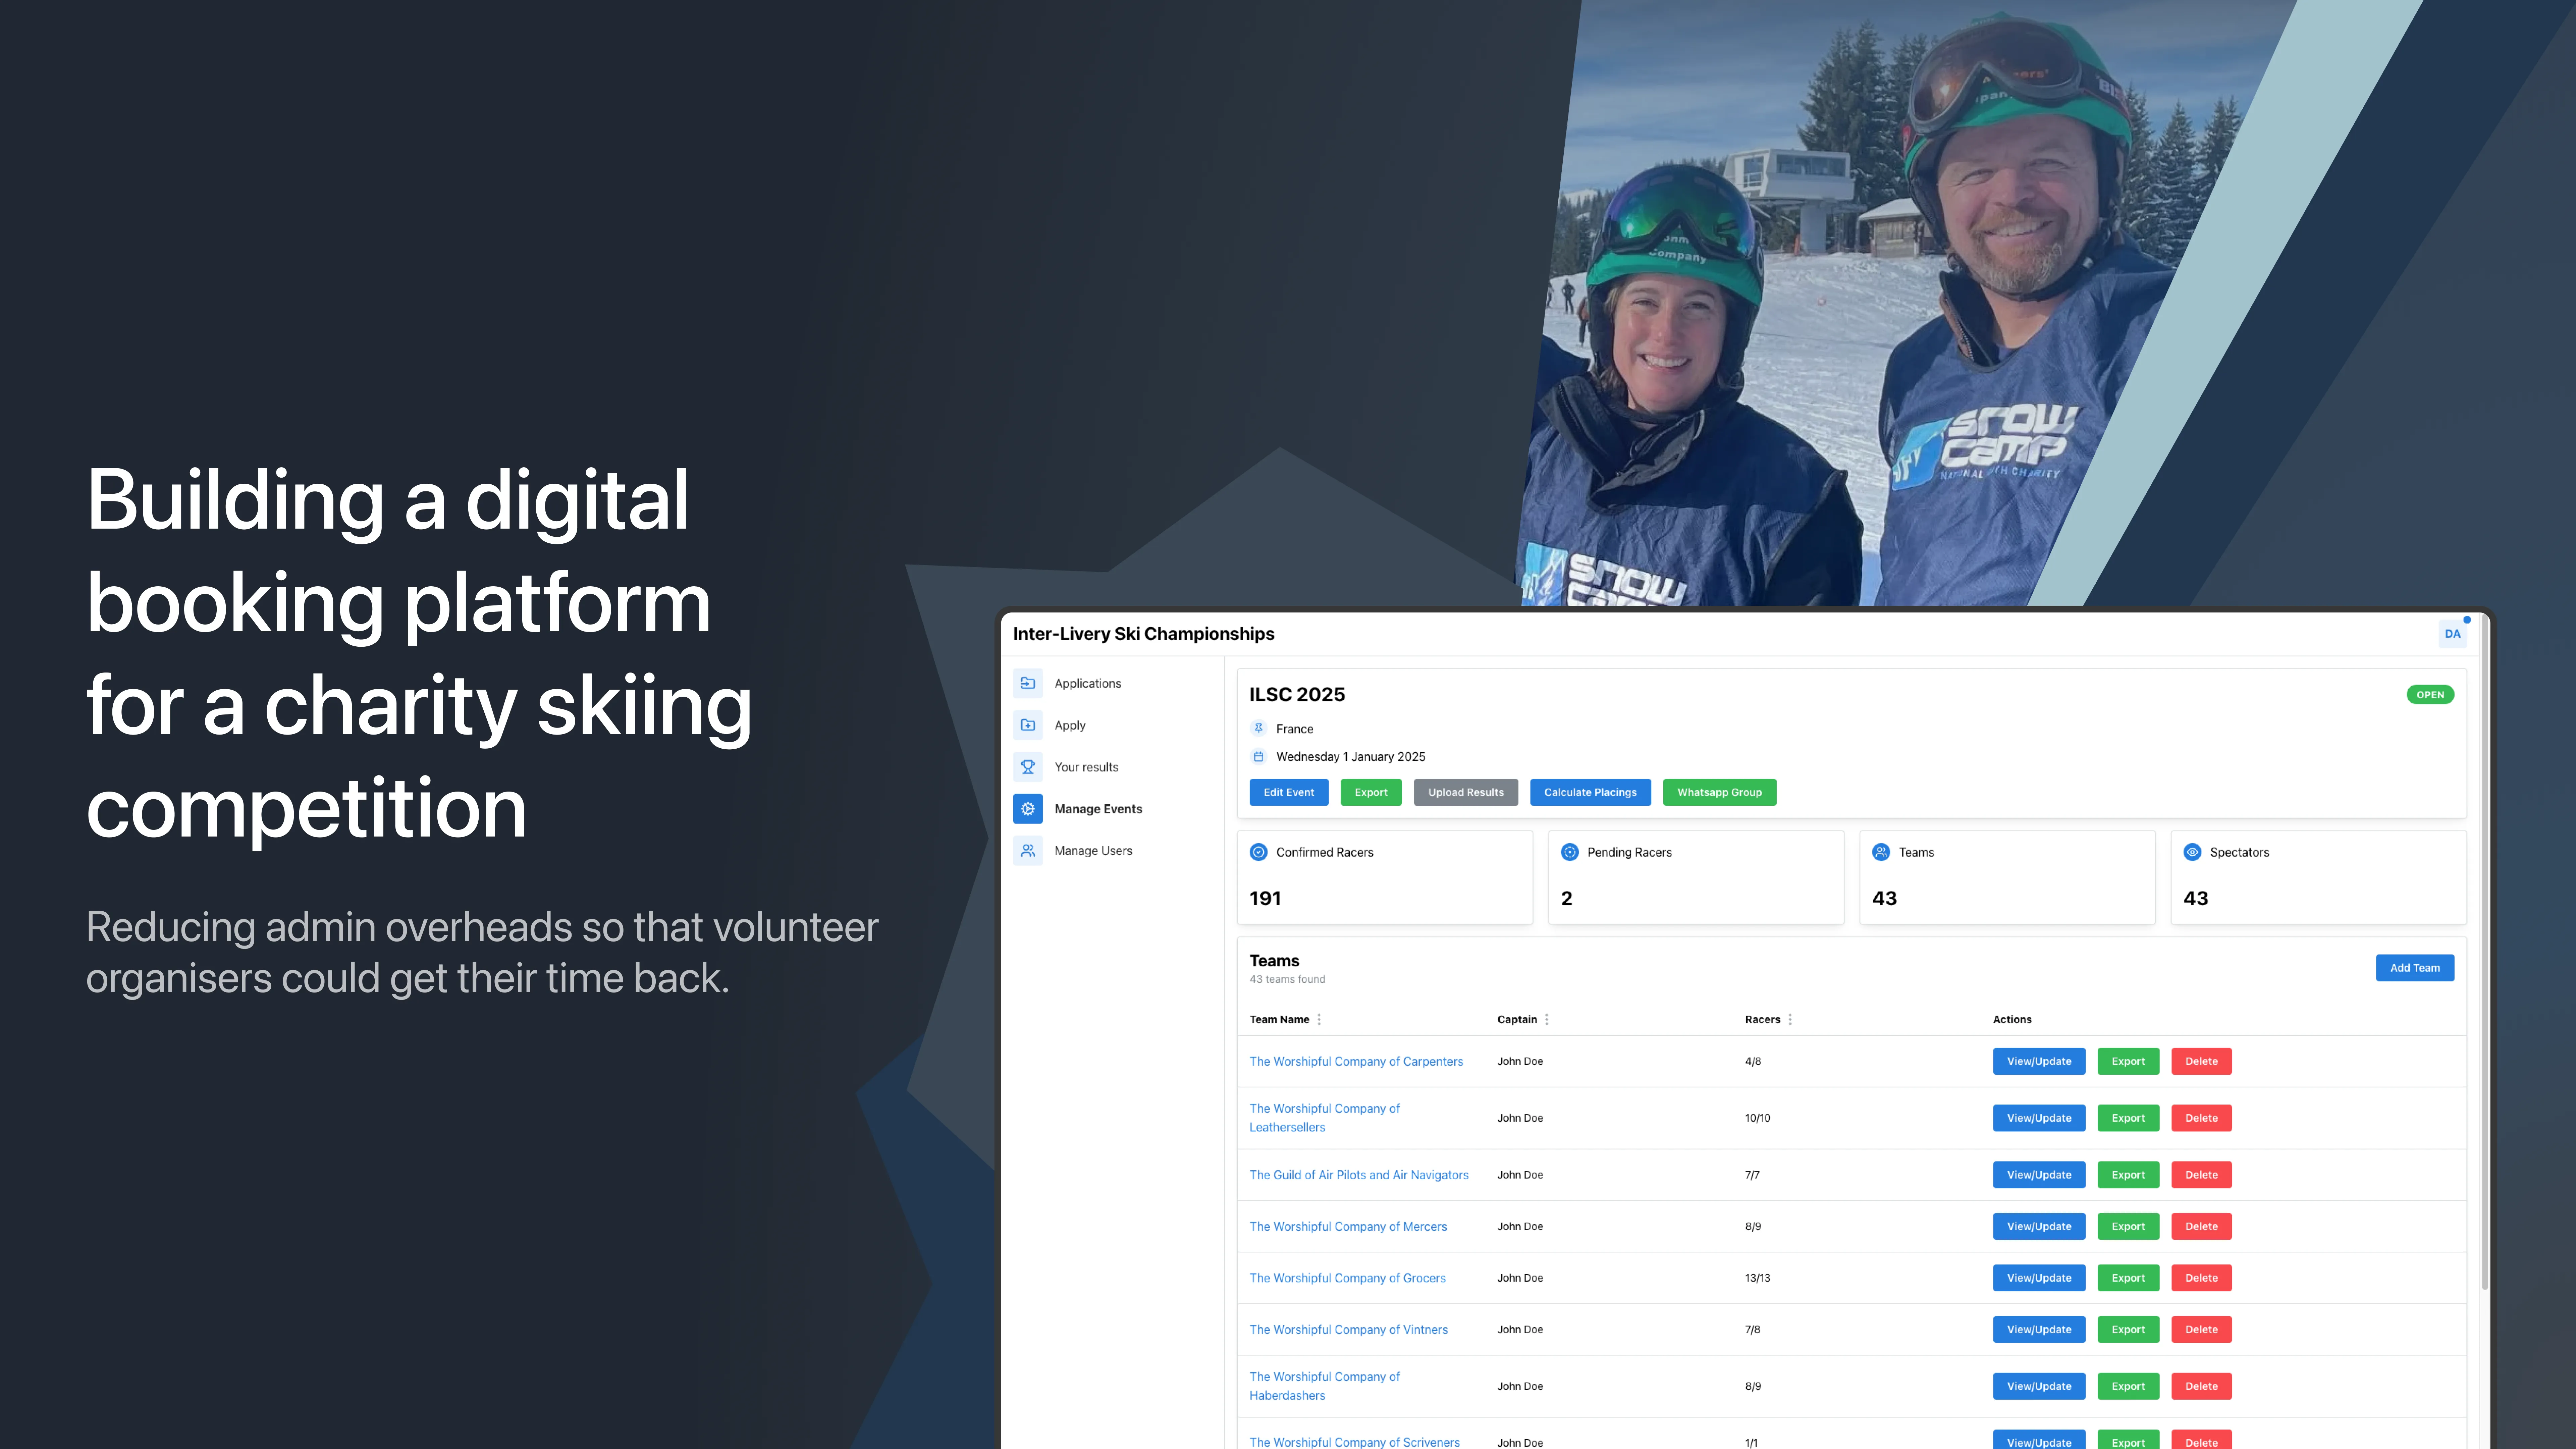The height and width of the screenshot is (1449, 2576).
Task: Click the Add Team button
Action: coord(2415,968)
